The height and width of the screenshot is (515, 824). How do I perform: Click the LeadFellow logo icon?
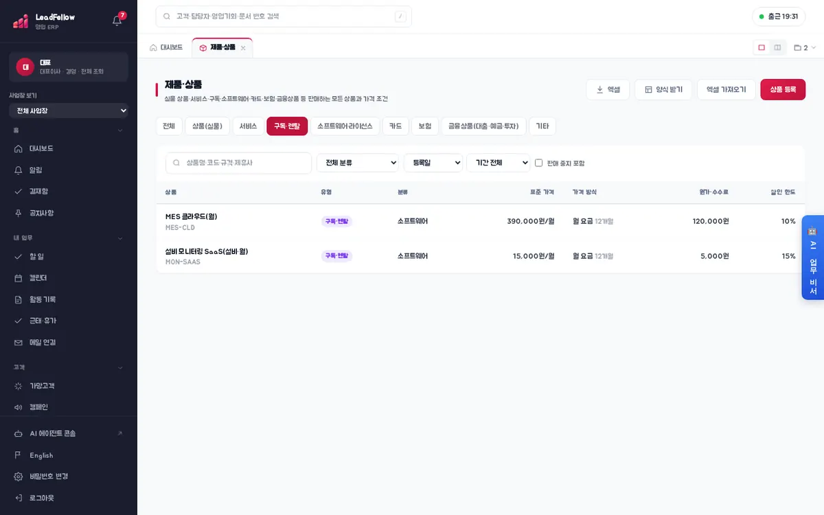coord(21,21)
